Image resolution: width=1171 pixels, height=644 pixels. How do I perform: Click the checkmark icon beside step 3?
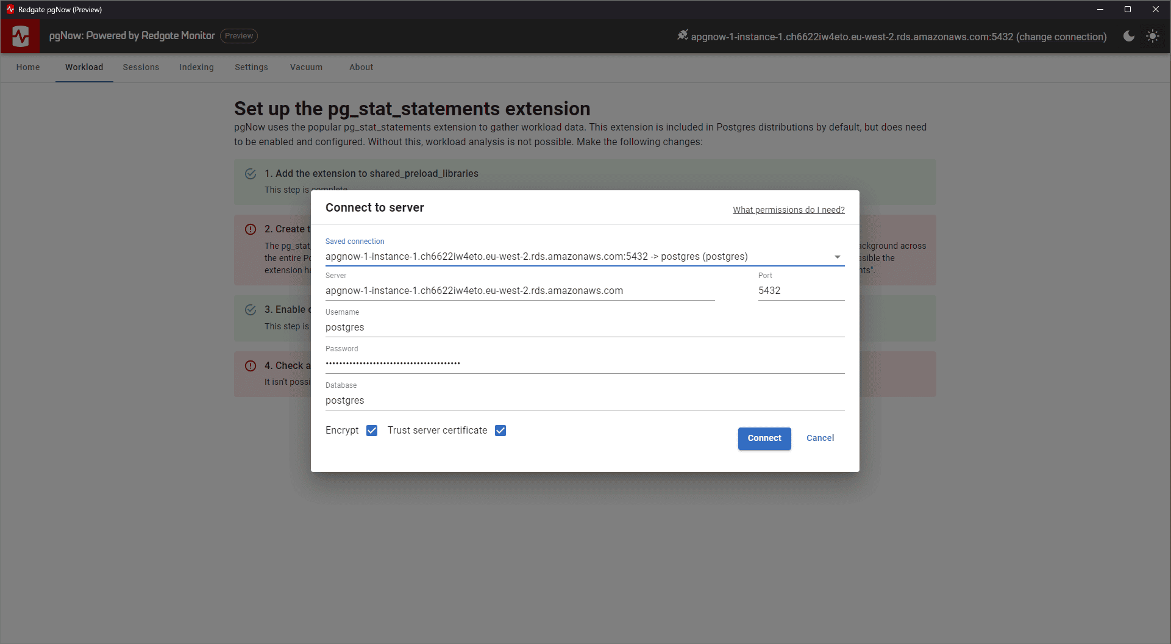[x=251, y=310]
